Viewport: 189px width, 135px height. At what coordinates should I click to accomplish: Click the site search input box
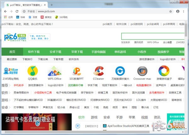tap(153, 36)
